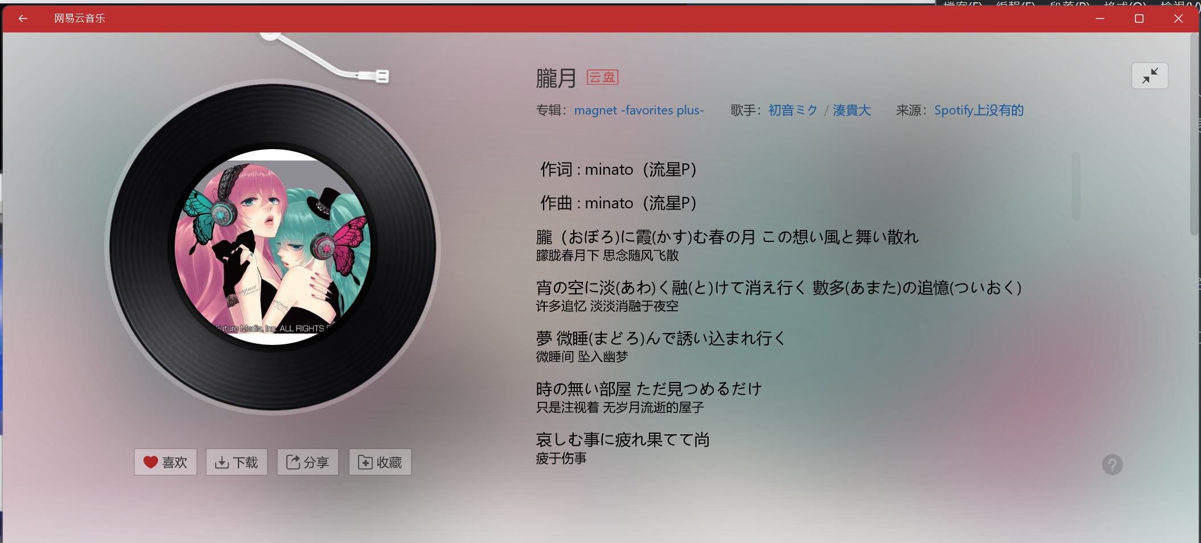Image resolution: width=1201 pixels, height=543 pixels.
Task: Open album magnet -favorites plus- link
Action: (x=639, y=110)
